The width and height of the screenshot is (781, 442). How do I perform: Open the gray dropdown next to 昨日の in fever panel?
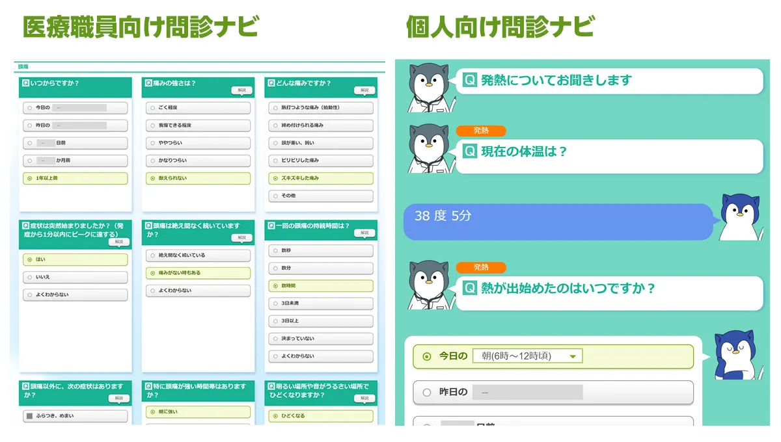(527, 393)
